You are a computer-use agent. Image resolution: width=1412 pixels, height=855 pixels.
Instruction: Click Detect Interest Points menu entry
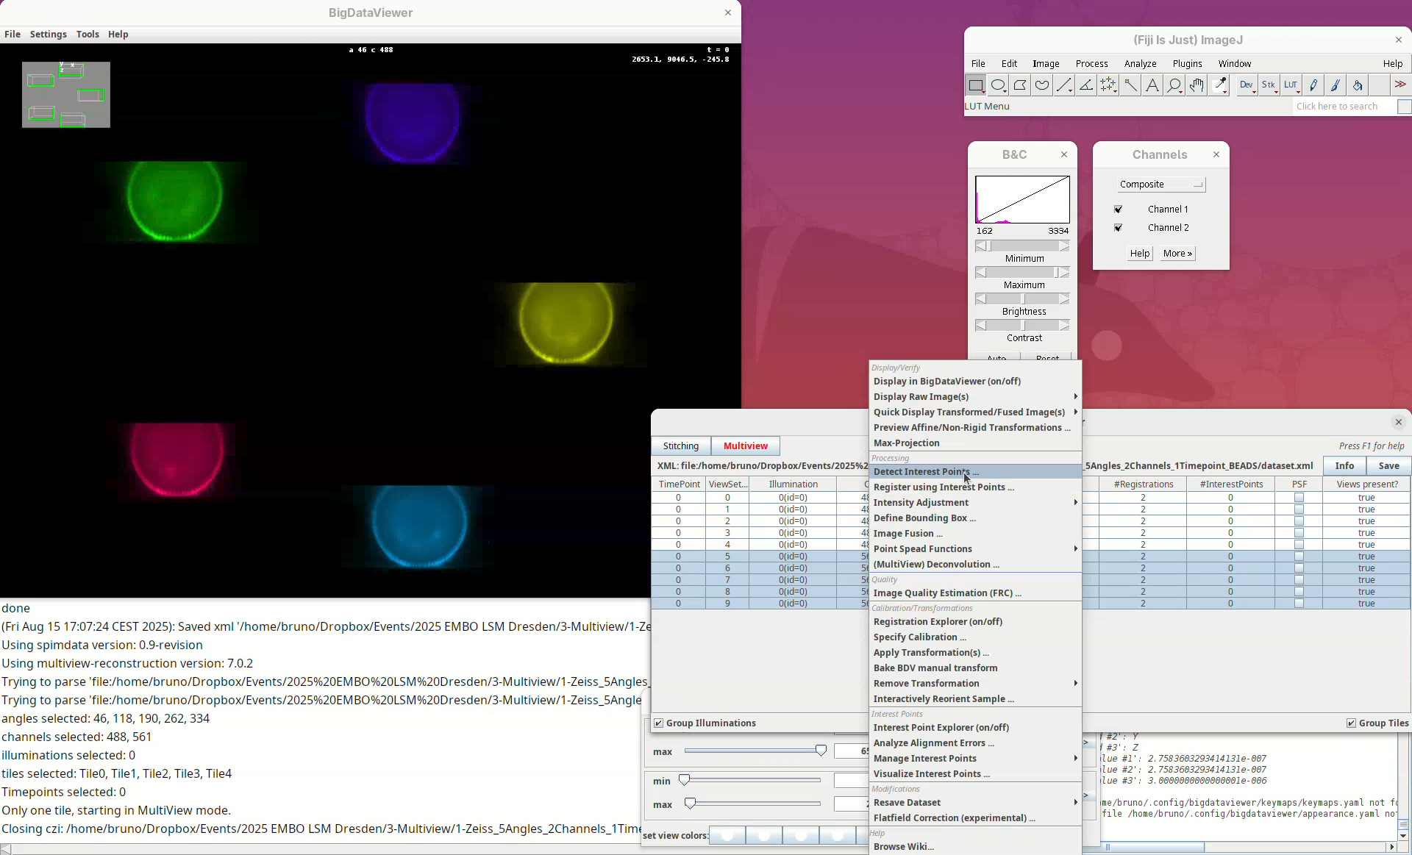925,472
